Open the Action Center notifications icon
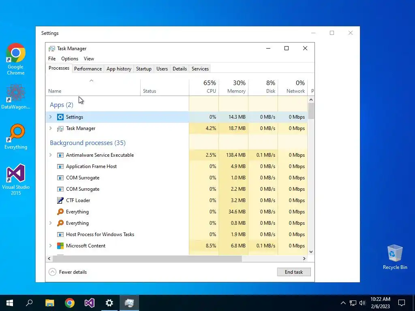415x311 pixels. coord(402,303)
